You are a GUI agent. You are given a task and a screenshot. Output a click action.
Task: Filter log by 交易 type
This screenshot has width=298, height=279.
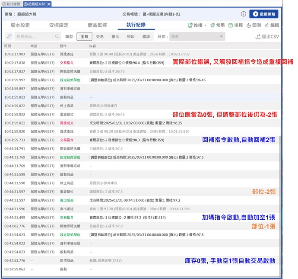(100, 37)
